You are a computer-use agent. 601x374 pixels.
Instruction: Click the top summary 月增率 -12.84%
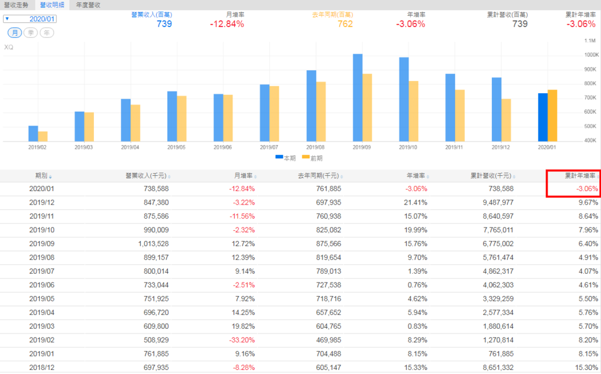(x=227, y=24)
